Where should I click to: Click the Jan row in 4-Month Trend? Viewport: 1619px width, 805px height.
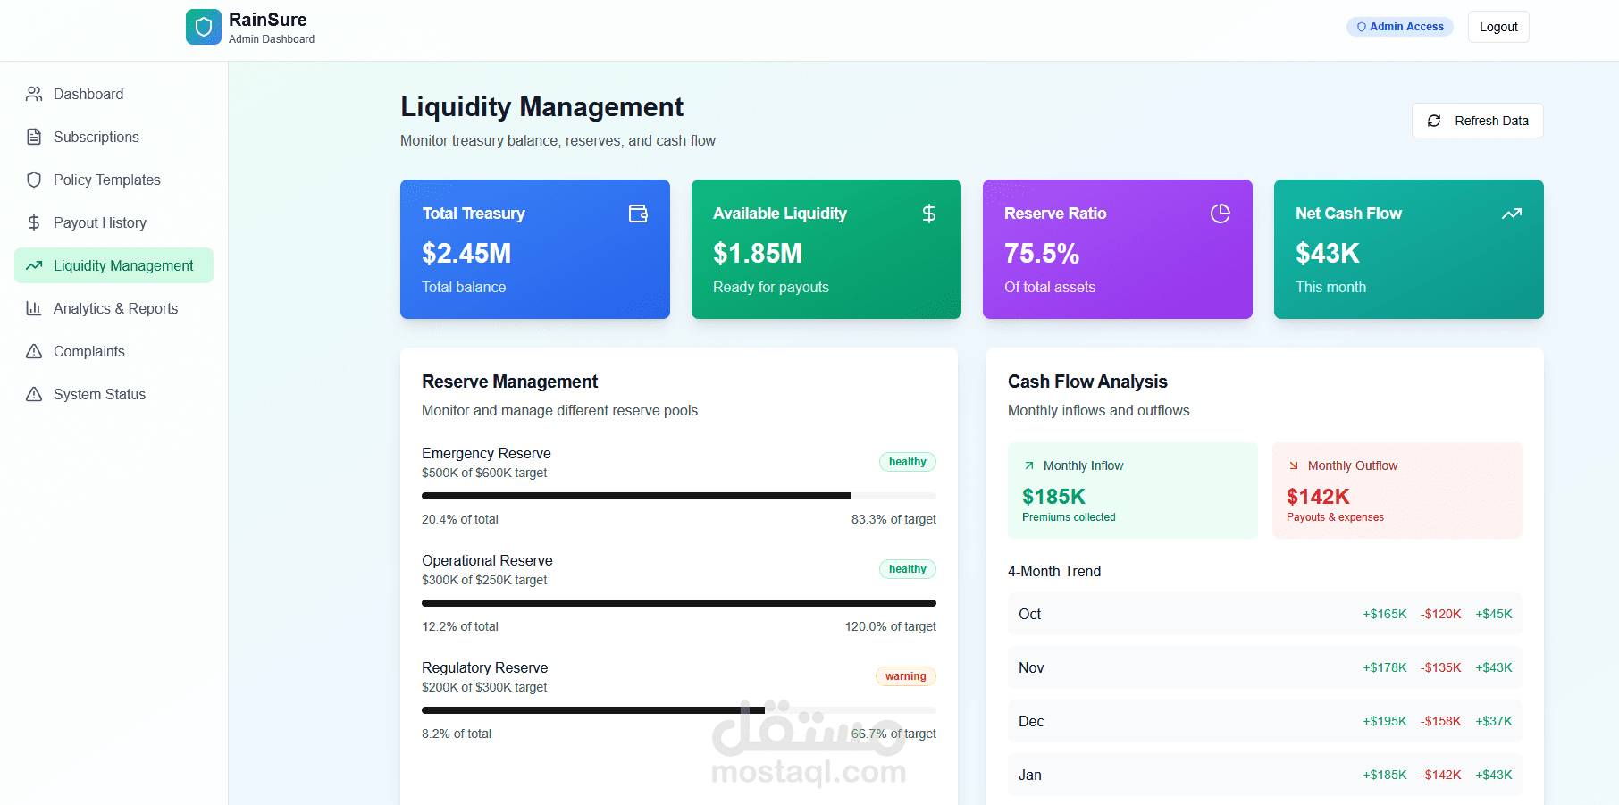tap(1265, 775)
